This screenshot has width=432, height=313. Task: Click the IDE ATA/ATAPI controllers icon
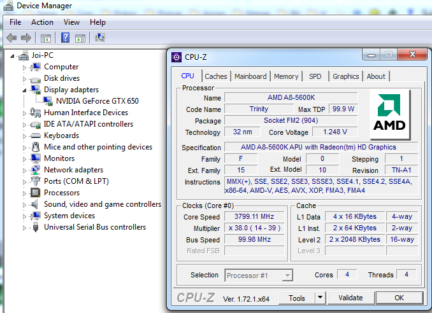(36, 125)
